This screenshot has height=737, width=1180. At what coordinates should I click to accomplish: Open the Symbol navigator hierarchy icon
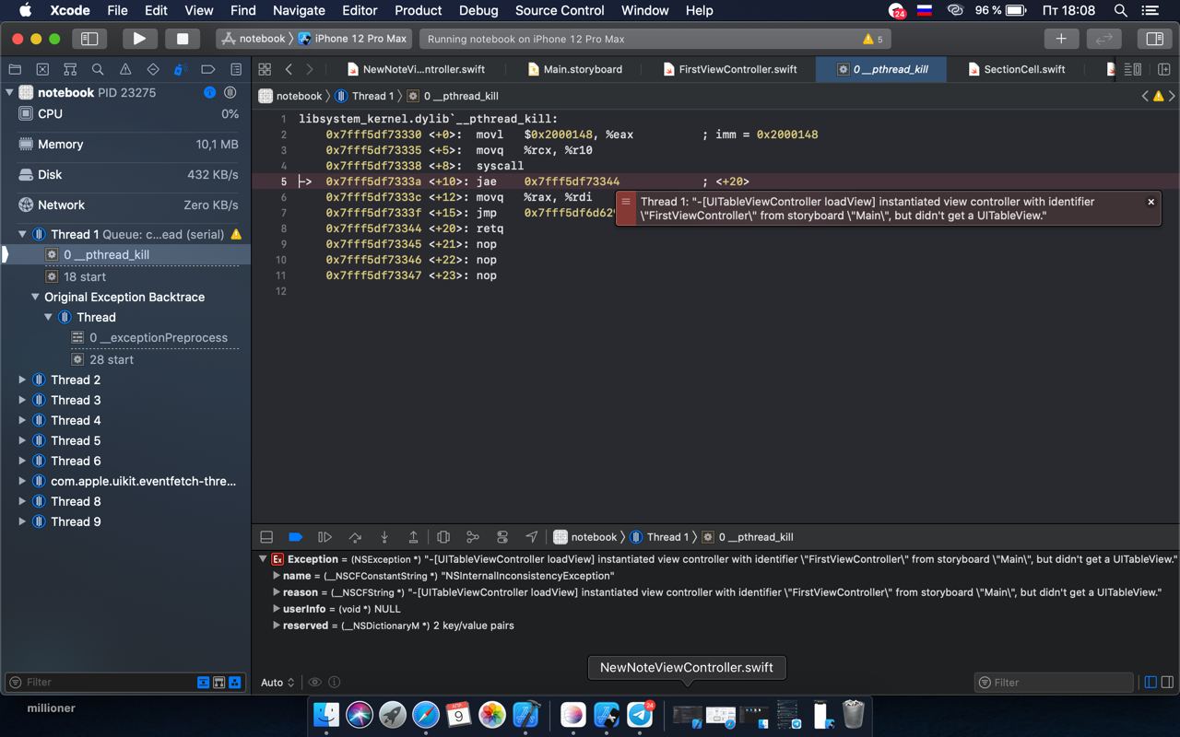(70, 69)
